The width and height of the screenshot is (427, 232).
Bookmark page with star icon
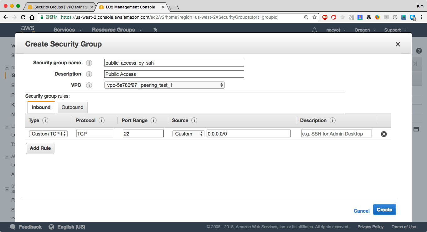tap(315, 17)
